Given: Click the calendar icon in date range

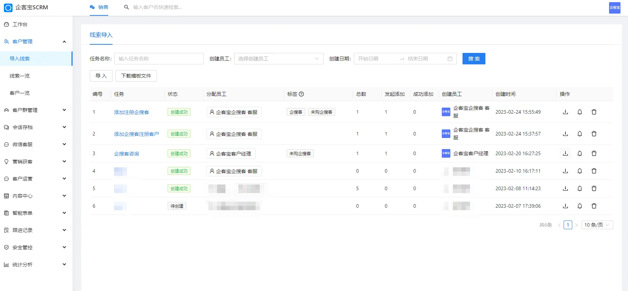Looking at the screenshot, I should point(450,59).
